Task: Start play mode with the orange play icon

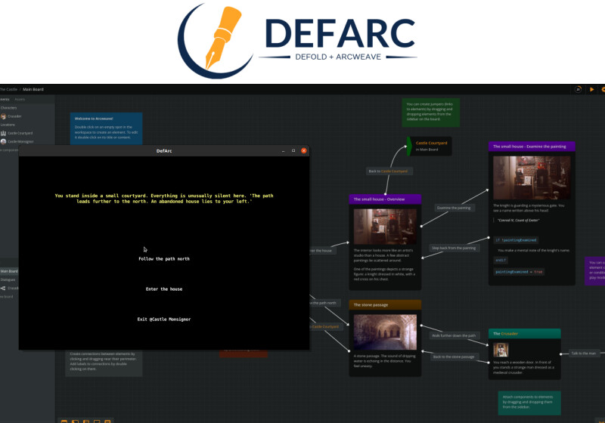Action: pos(591,89)
